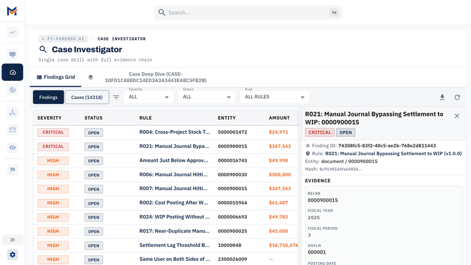Expand the sidebar with double chevron
471x265 pixels.
[x=12, y=240]
